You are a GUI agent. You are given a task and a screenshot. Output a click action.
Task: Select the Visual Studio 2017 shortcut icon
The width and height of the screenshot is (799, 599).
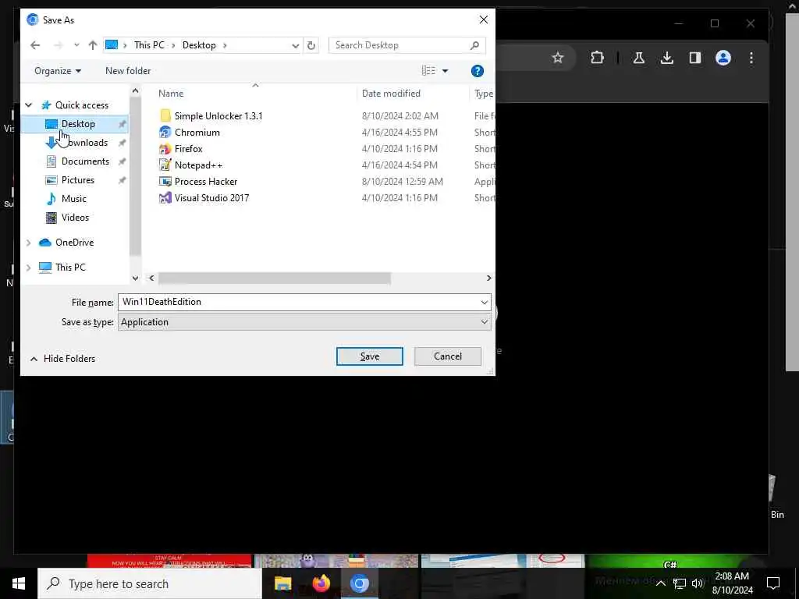[x=165, y=198]
